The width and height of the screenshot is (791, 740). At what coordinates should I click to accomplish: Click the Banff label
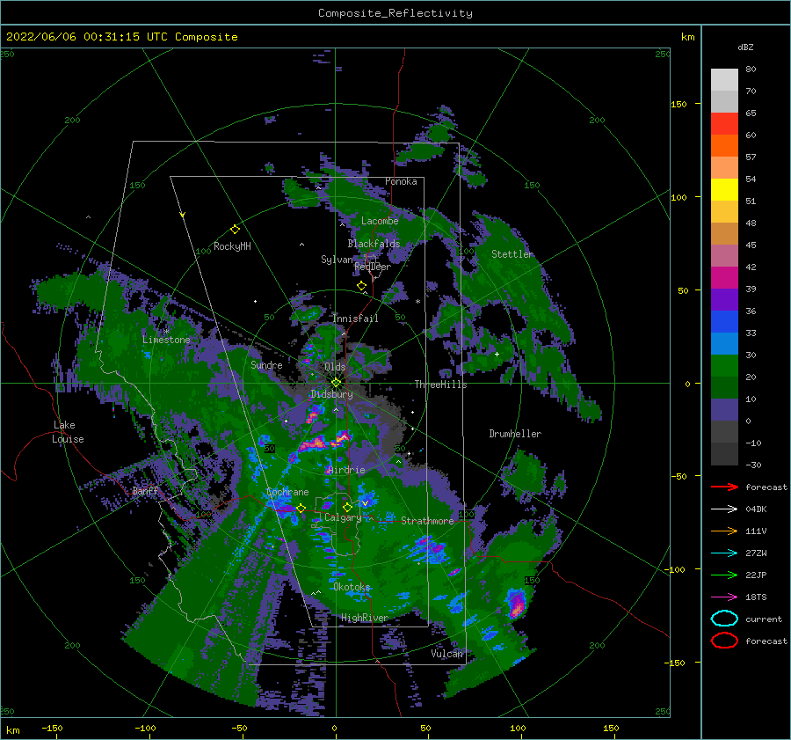click(x=145, y=491)
